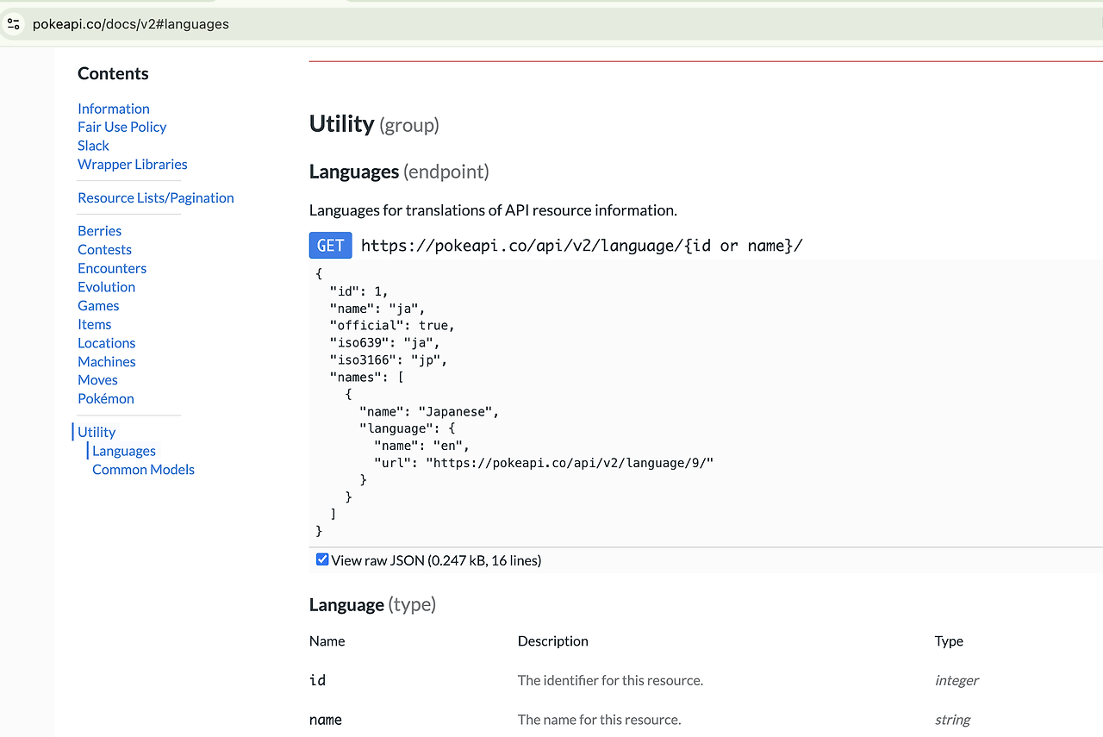
Task: Select Items in the contents list
Action: (94, 324)
